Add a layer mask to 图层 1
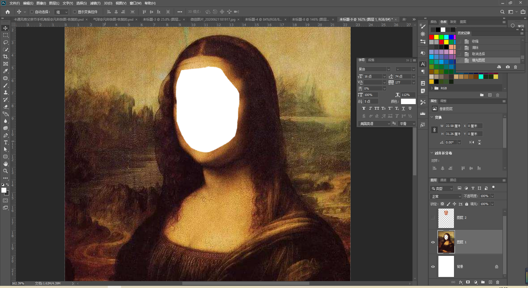Screen dimensions: 528x288 click(468, 282)
